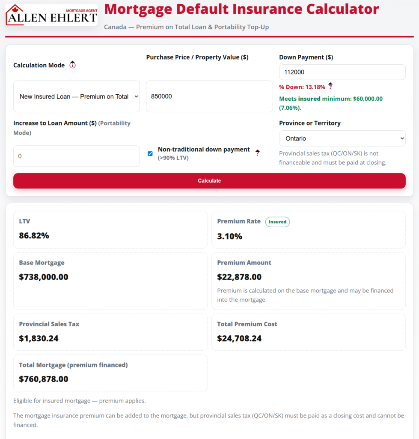Click the Total Mortgage (premium financed) card
419x439 pixels.
coord(110,373)
